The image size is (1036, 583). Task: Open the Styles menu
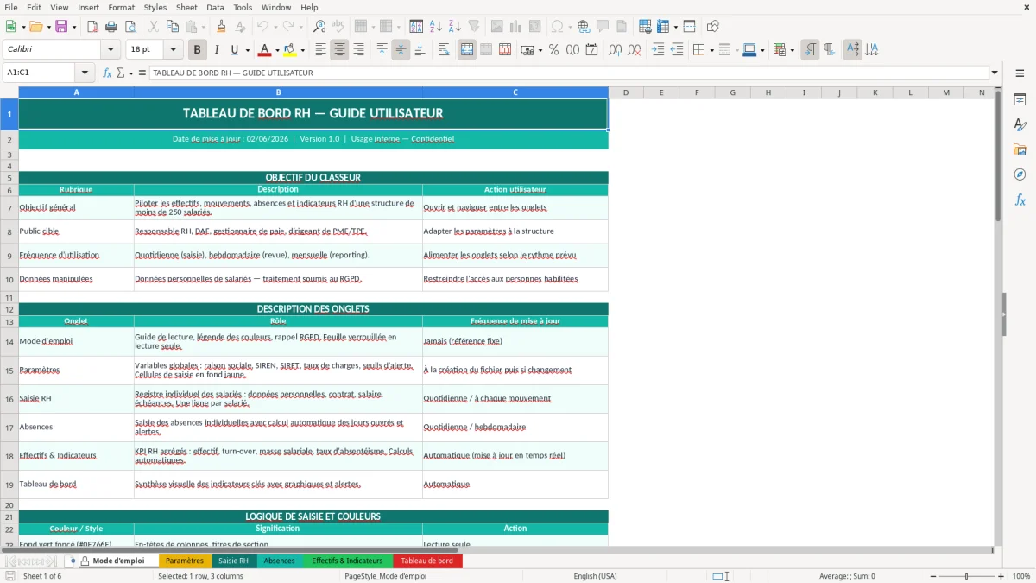pos(155,7)
